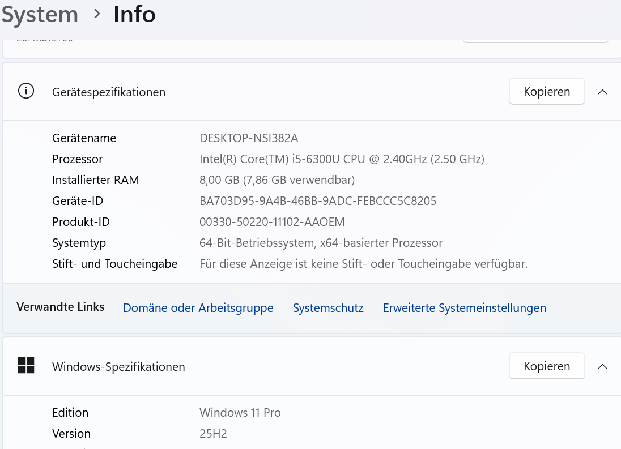Click the Produkt-ID label
The width and height of the screenshot is (621, 449).
(81, 222)
